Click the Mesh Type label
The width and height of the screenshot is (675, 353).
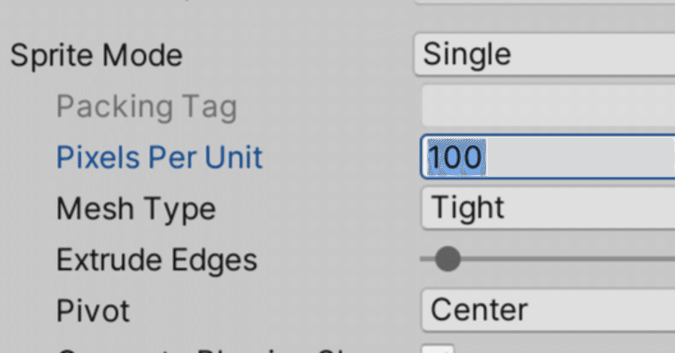pos(136,207)
